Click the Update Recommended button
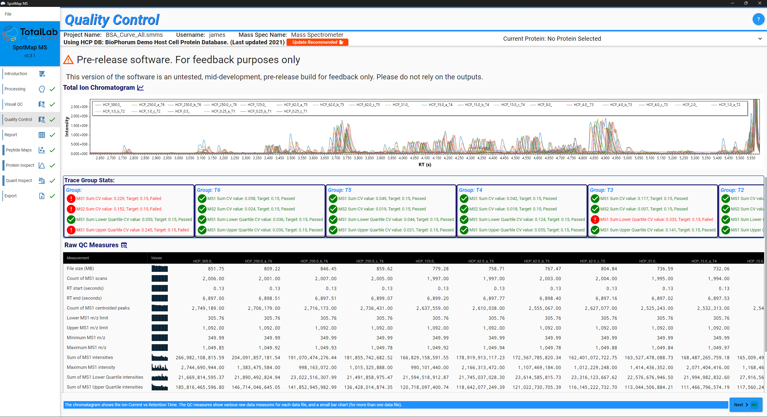The image size is (767, 417). pyautogui.click(x=317, y=42)
